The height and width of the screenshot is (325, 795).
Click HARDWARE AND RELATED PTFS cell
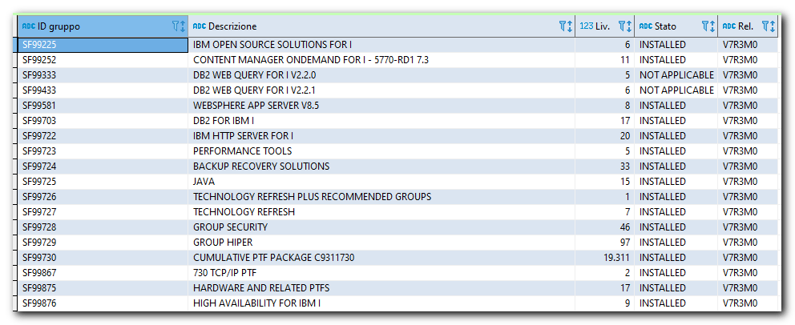coord(381,287)
